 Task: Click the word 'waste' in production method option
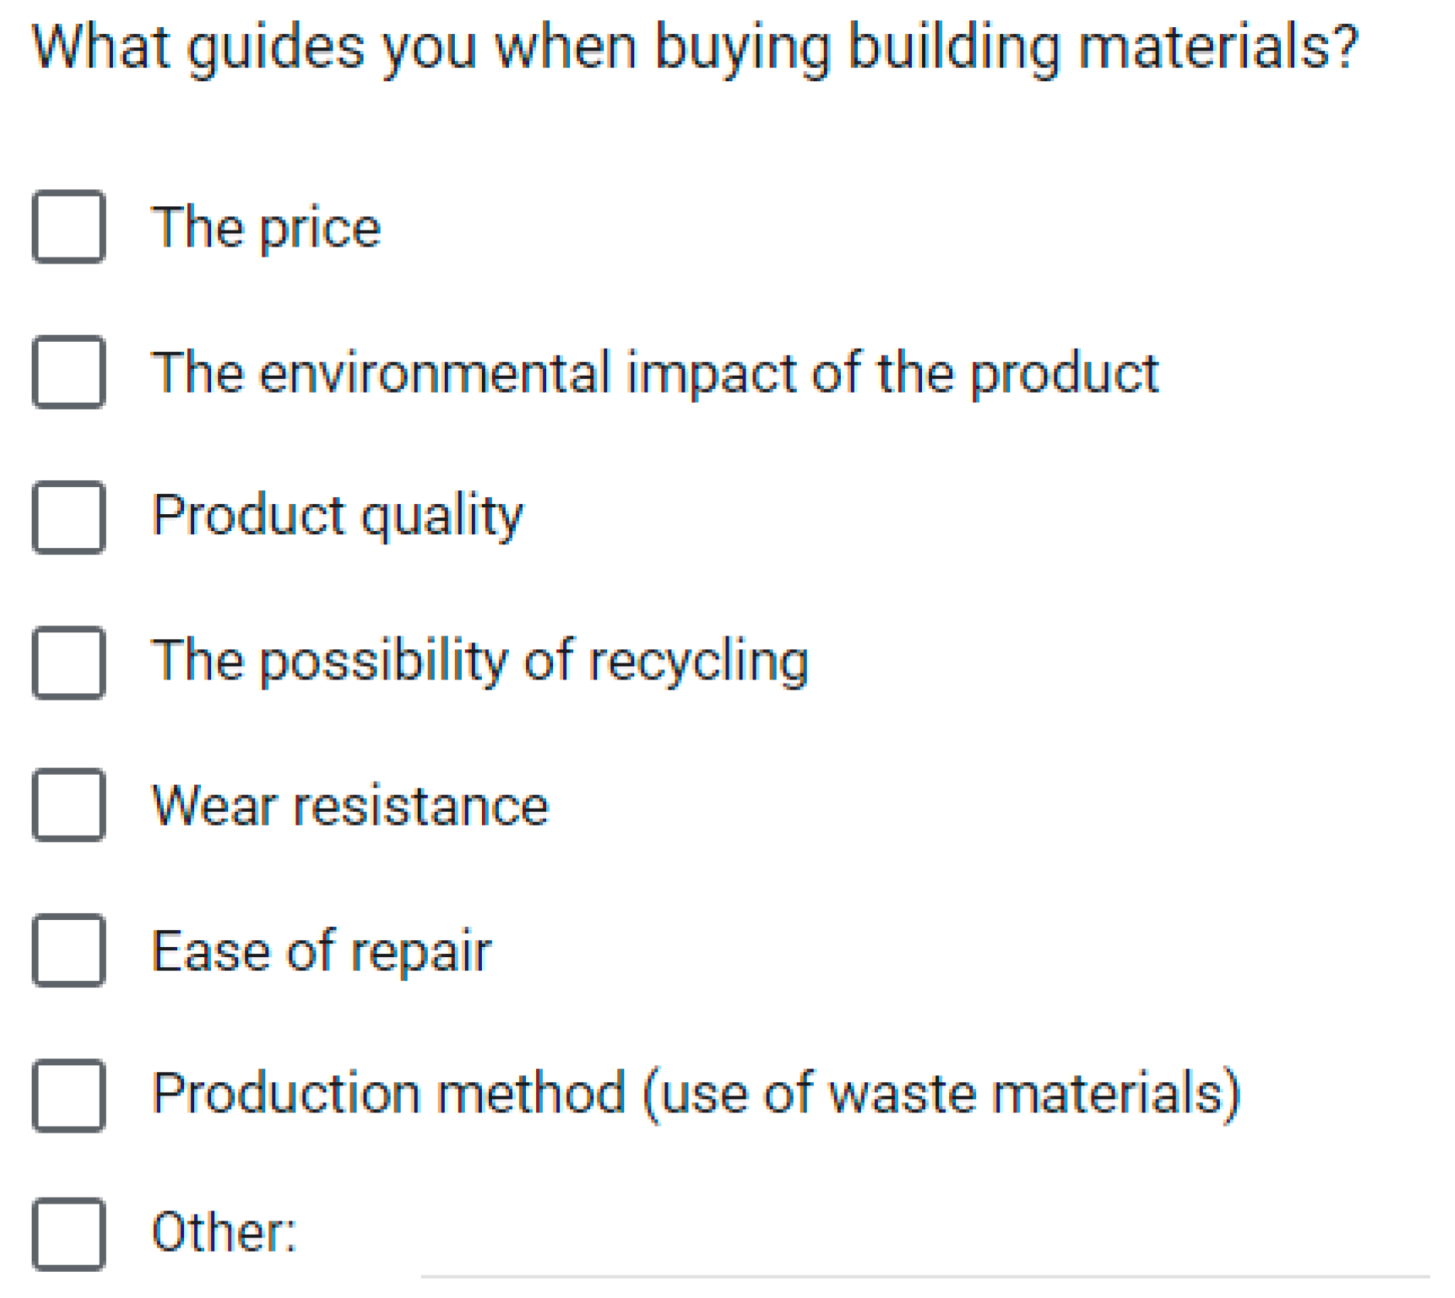click(x=903, y=1095)
